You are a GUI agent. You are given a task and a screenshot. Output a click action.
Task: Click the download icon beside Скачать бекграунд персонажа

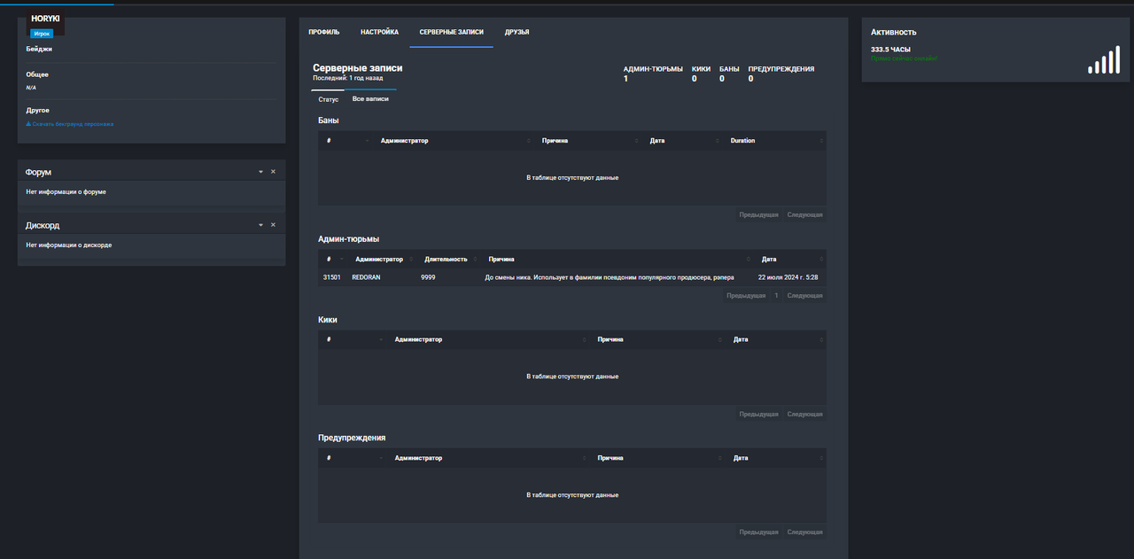(28, 124)
